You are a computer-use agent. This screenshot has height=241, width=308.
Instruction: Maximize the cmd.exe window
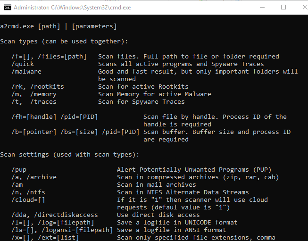click(283, 8)
